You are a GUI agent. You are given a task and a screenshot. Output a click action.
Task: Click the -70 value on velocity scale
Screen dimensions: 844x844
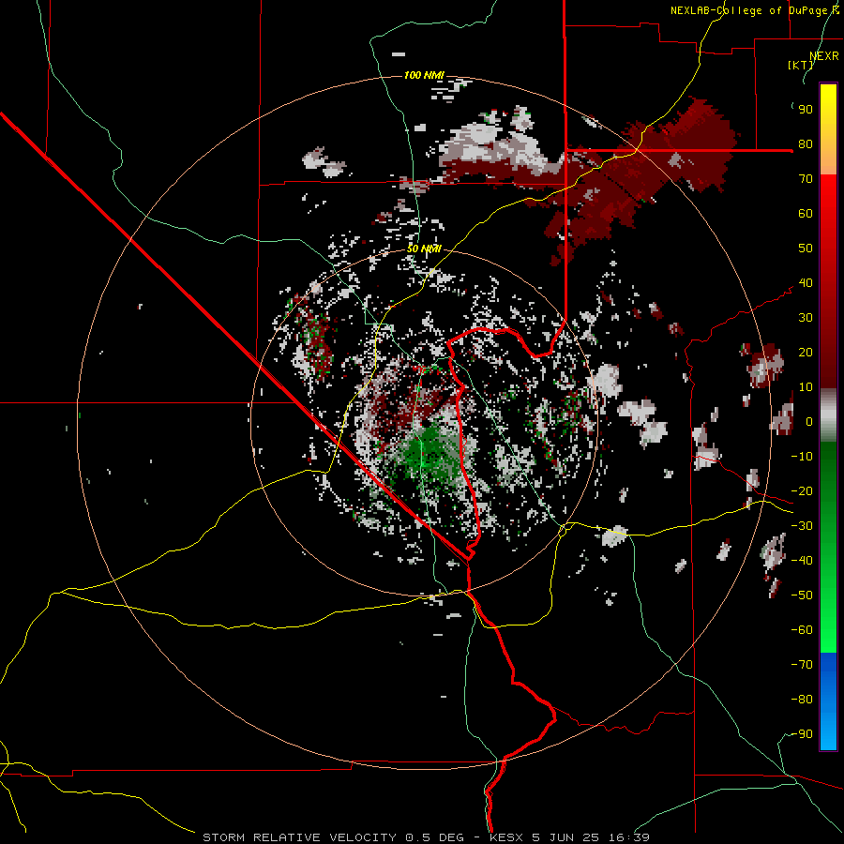[x=802, y=665]
